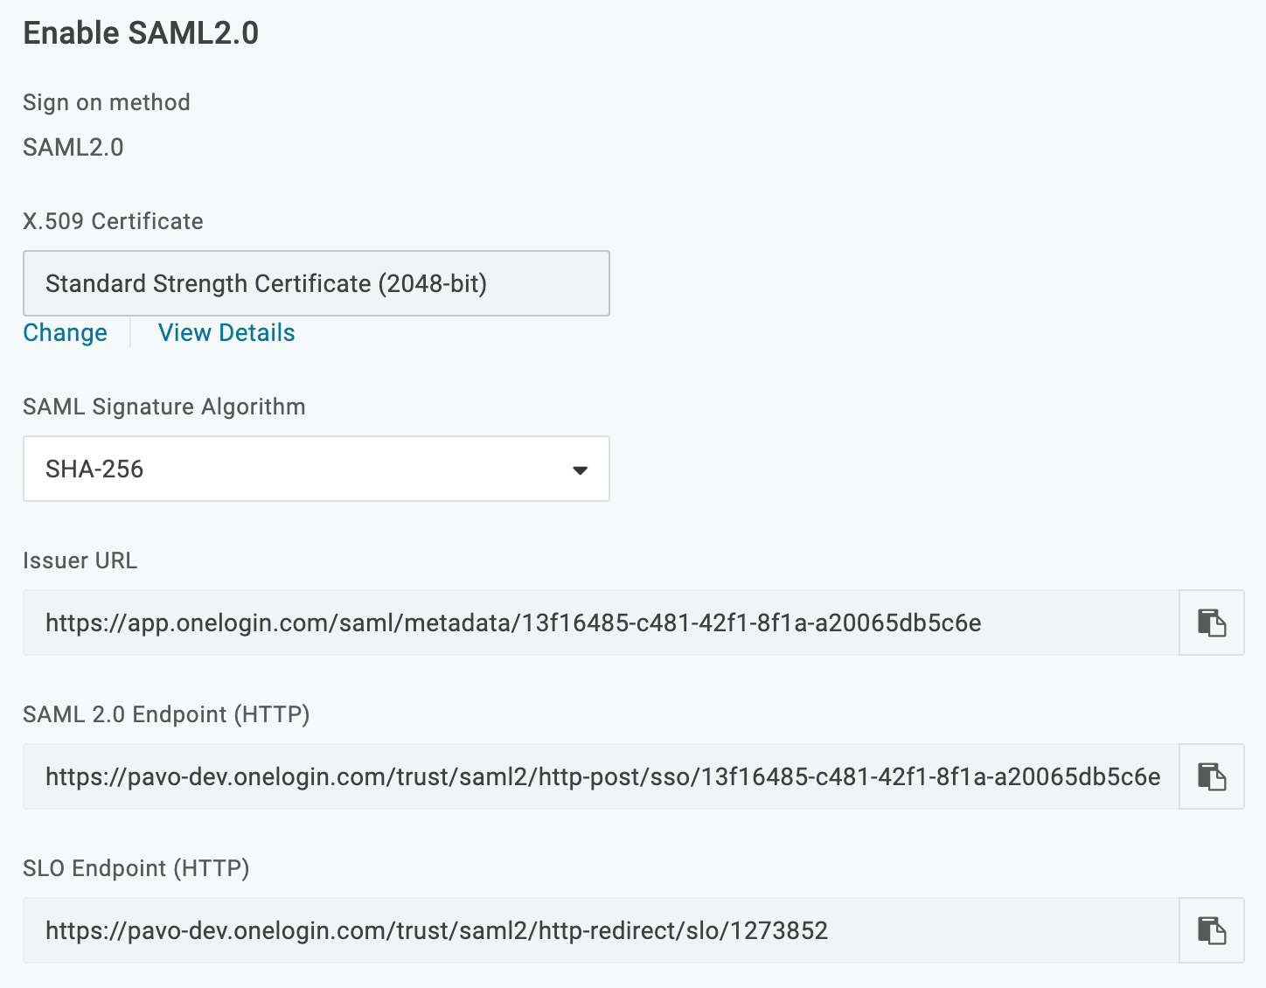
Task: Click the Sign on method label
Action: (107, 102)
